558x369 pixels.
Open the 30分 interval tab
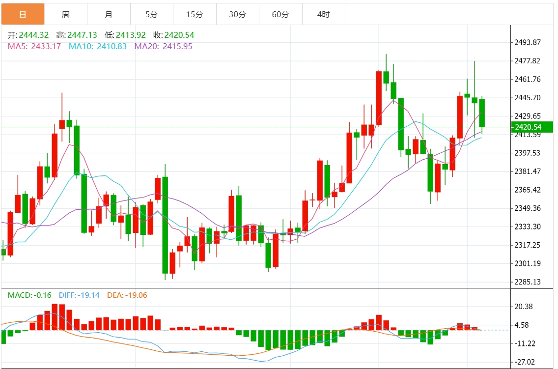[238, 14]
